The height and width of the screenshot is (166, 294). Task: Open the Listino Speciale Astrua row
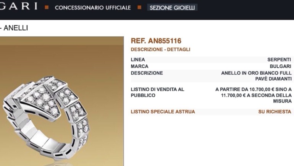pyautogui.click(x=211, y=112)
